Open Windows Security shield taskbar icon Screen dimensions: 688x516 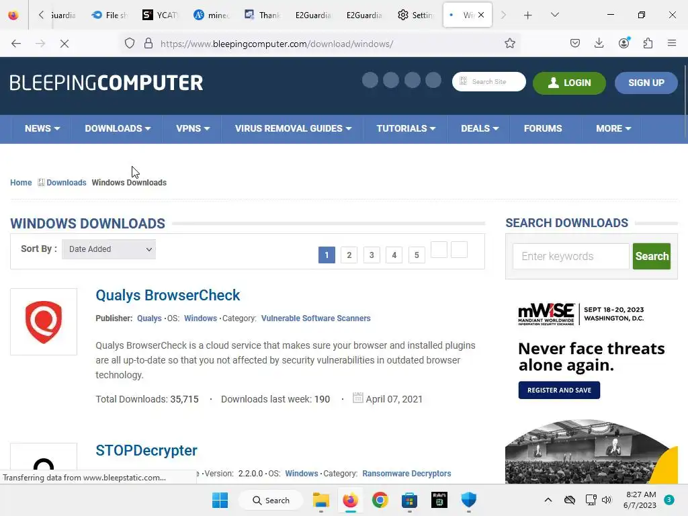tap(468, 500)
